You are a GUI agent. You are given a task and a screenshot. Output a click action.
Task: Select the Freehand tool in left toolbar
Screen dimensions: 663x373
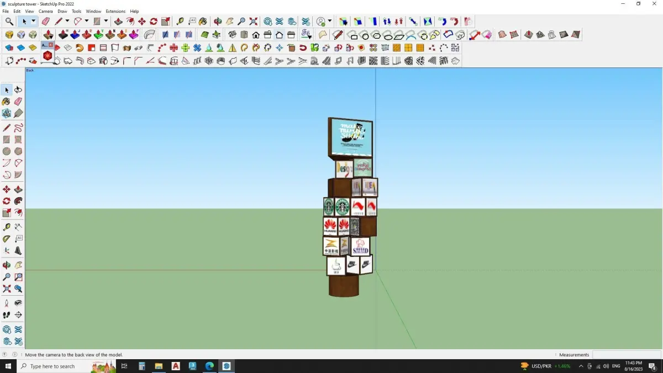pos(18,128)
